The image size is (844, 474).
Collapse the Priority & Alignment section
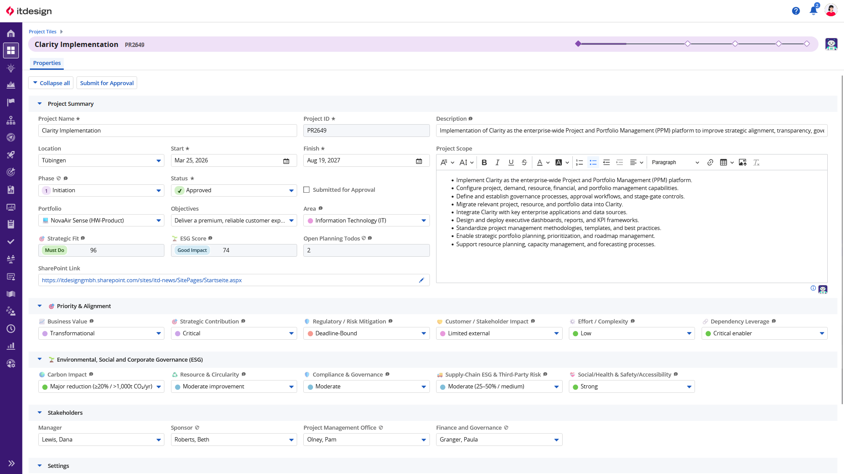tap(40, 306)
